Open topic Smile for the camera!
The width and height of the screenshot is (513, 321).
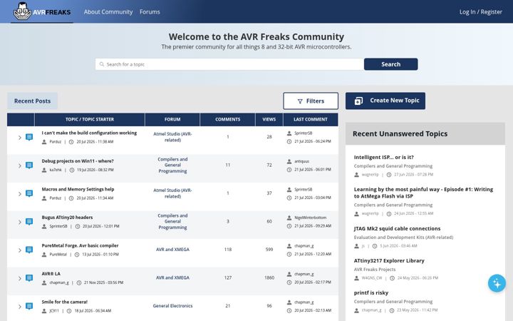click(64, 302)
